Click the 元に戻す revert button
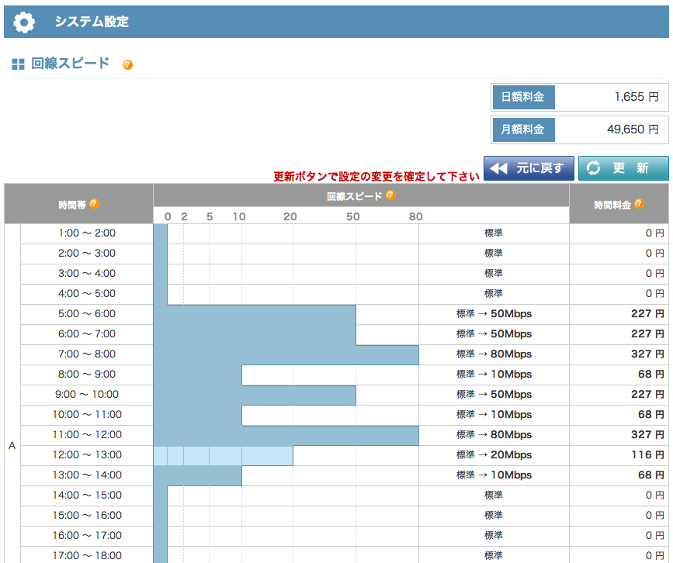 point(529,168)
